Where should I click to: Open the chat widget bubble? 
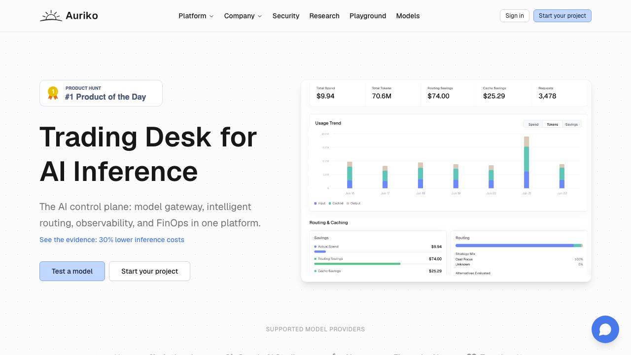pyautogui.click(x=605, y=329)
